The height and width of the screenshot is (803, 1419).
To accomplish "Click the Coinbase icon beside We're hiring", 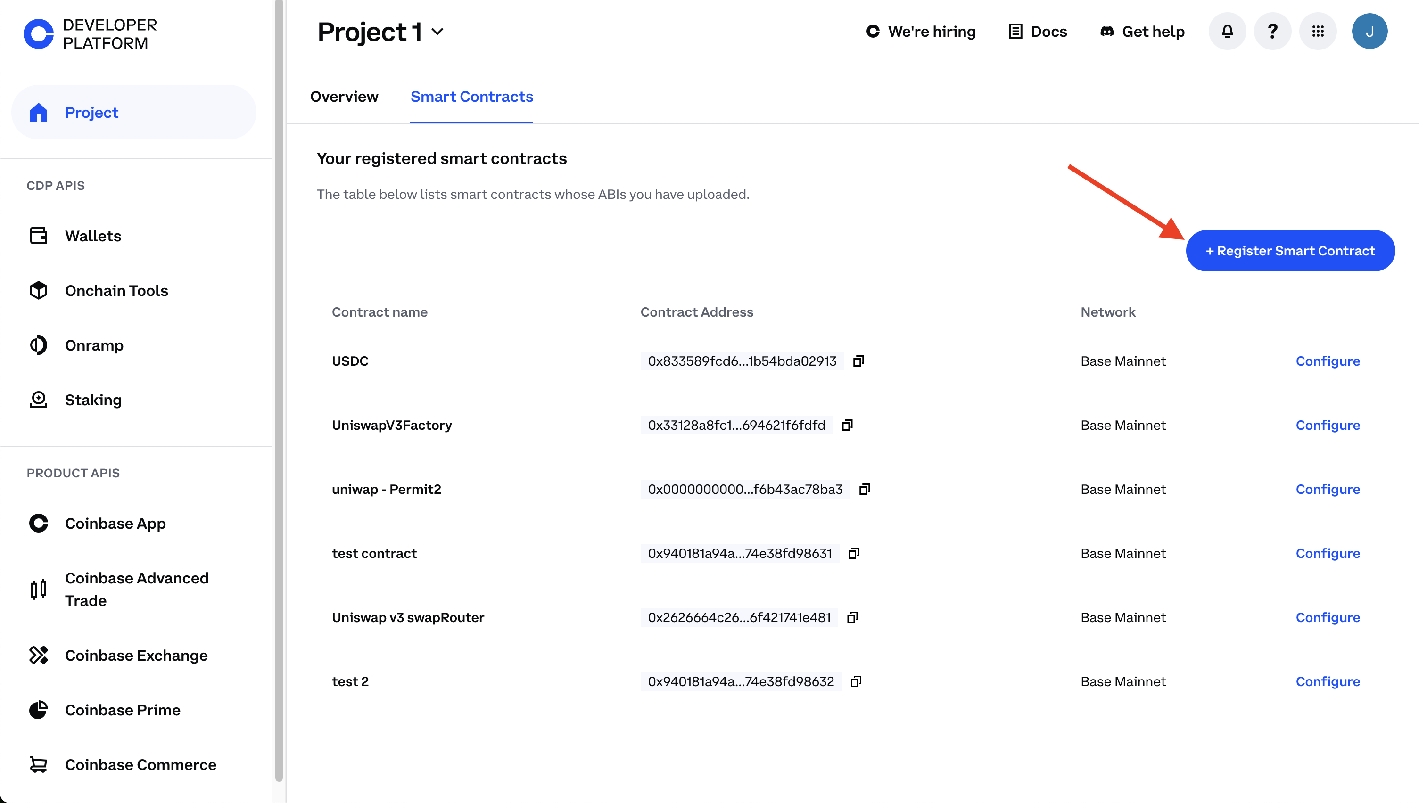I will [873, 32].
